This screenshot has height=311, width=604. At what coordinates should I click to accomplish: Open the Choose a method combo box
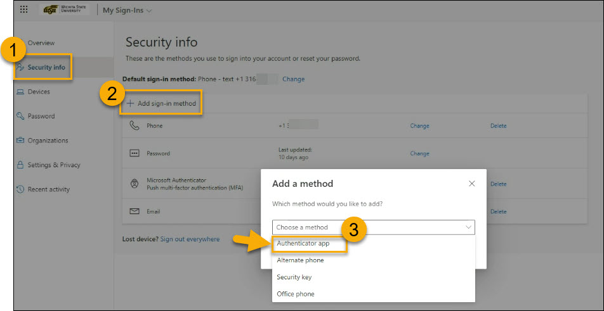(x=373, y=227)
